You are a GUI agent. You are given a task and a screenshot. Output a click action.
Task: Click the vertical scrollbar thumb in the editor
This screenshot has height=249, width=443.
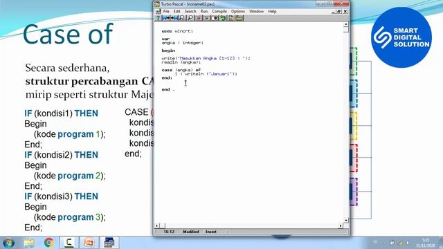346,30
